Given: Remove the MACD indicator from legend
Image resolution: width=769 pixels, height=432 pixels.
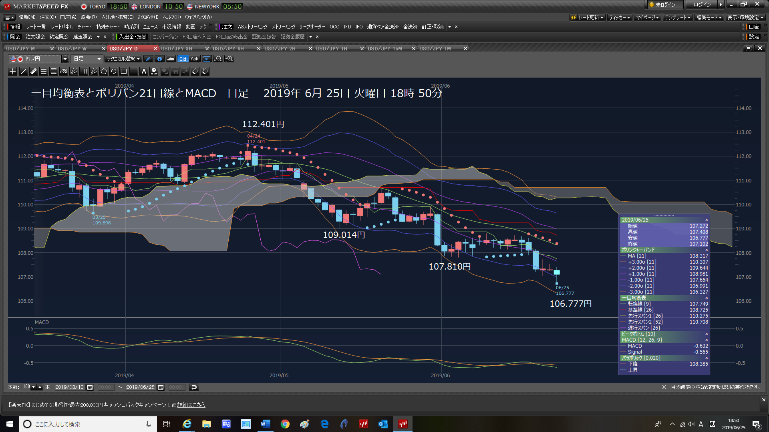Looking at the screenshot, I should pyautogui.click(x=707, y=340).
